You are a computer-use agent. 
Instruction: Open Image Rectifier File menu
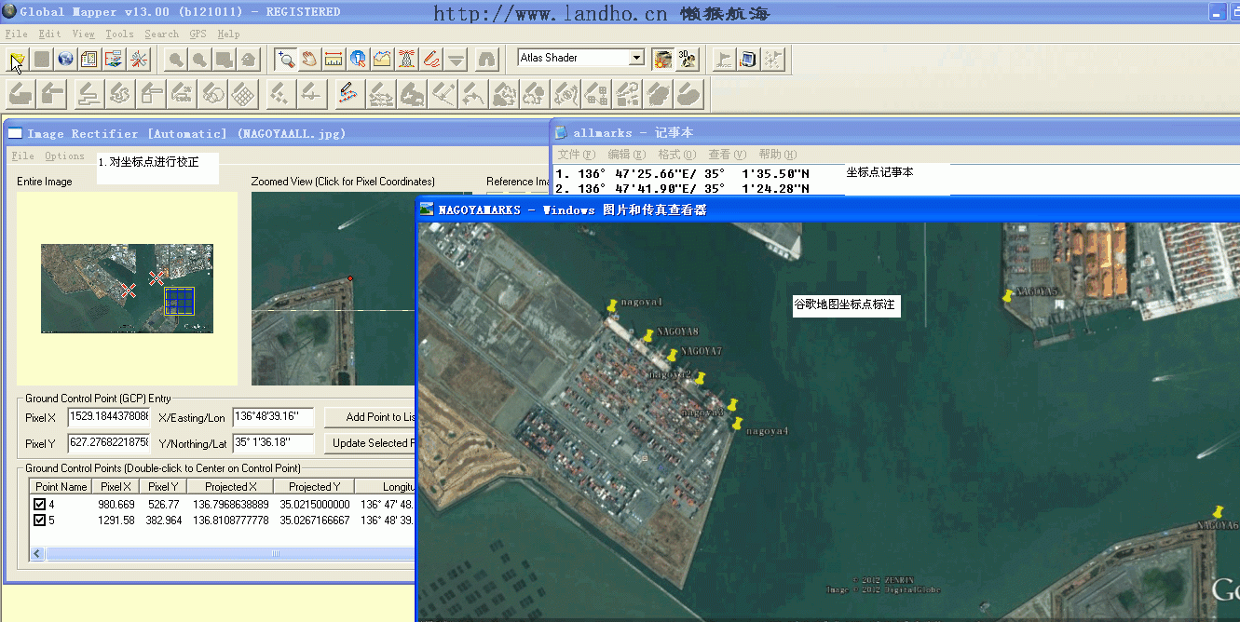coord(22,156)
